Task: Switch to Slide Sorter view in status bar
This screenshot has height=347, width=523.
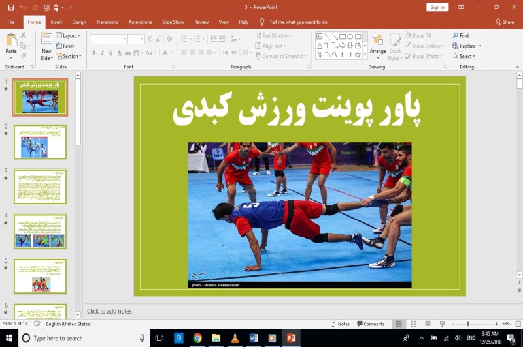Action: 413,324
